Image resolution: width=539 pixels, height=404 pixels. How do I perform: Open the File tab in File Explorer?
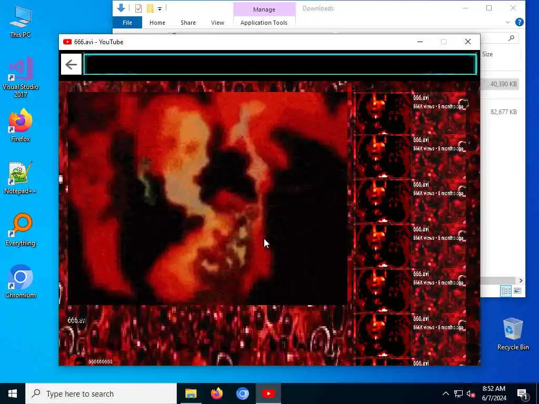tap(127, 23)
